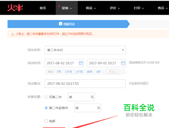Open the 售后 dropdown menu
Viewport: 169px width, 128px height.
click(163, 8)
